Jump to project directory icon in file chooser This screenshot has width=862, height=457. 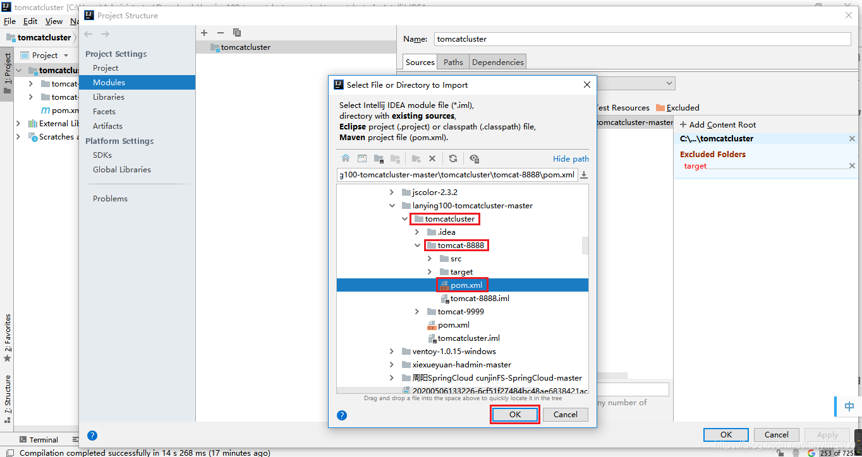pos(379,158)
